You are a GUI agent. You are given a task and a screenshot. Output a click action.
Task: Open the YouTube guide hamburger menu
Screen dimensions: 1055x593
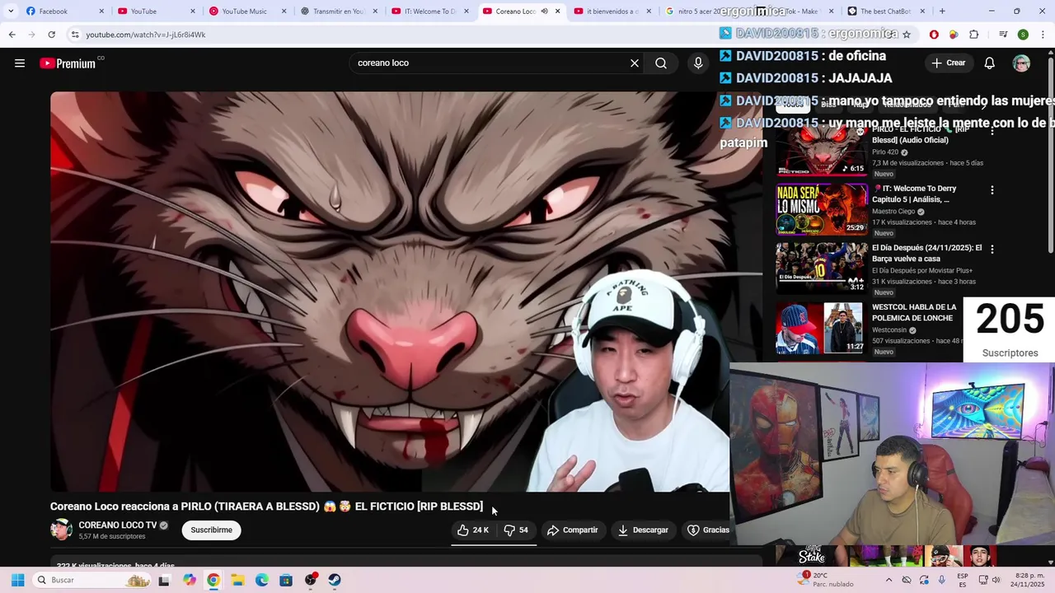tap(20, 63)
